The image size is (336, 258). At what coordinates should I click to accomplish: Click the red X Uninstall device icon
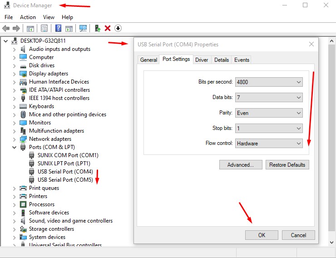pyautogui.click(x=108, y=28)
